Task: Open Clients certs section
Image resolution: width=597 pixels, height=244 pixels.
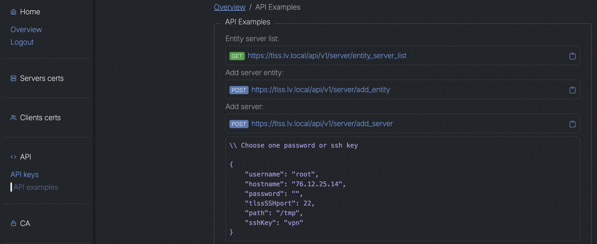Action: 40,117
